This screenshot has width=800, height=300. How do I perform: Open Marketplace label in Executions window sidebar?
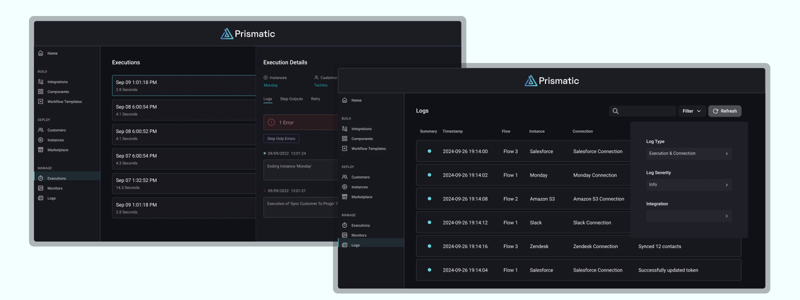coord(58,150)
